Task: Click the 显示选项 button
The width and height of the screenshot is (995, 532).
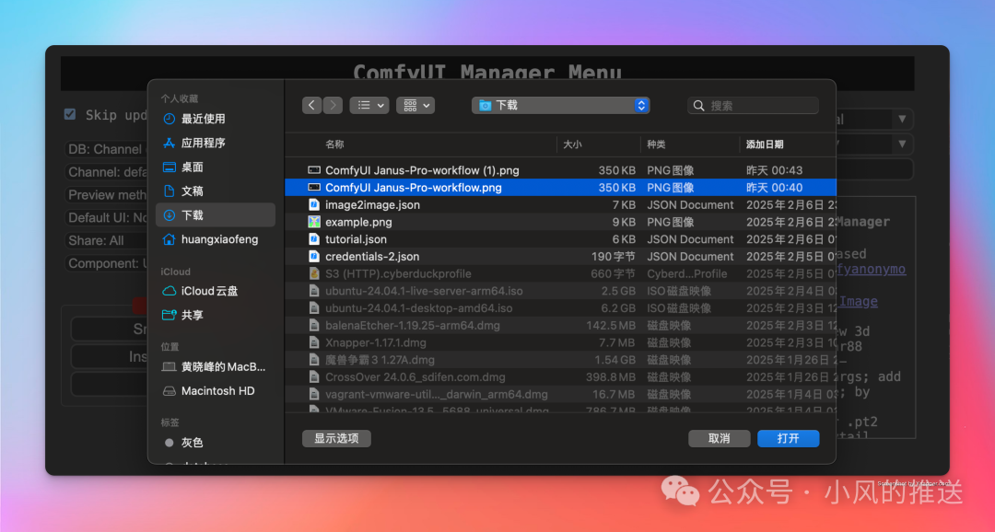Action: (336, 438)
